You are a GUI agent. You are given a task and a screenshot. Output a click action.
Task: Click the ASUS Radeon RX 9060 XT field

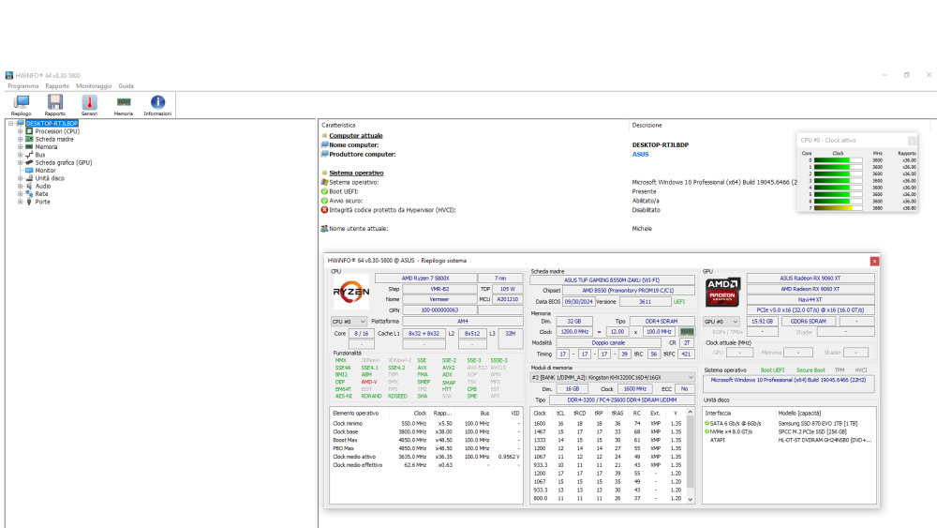(811, 278)
